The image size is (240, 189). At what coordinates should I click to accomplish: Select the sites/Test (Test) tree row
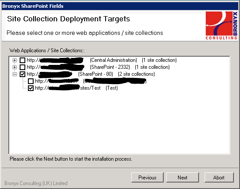tap(76, 88)
